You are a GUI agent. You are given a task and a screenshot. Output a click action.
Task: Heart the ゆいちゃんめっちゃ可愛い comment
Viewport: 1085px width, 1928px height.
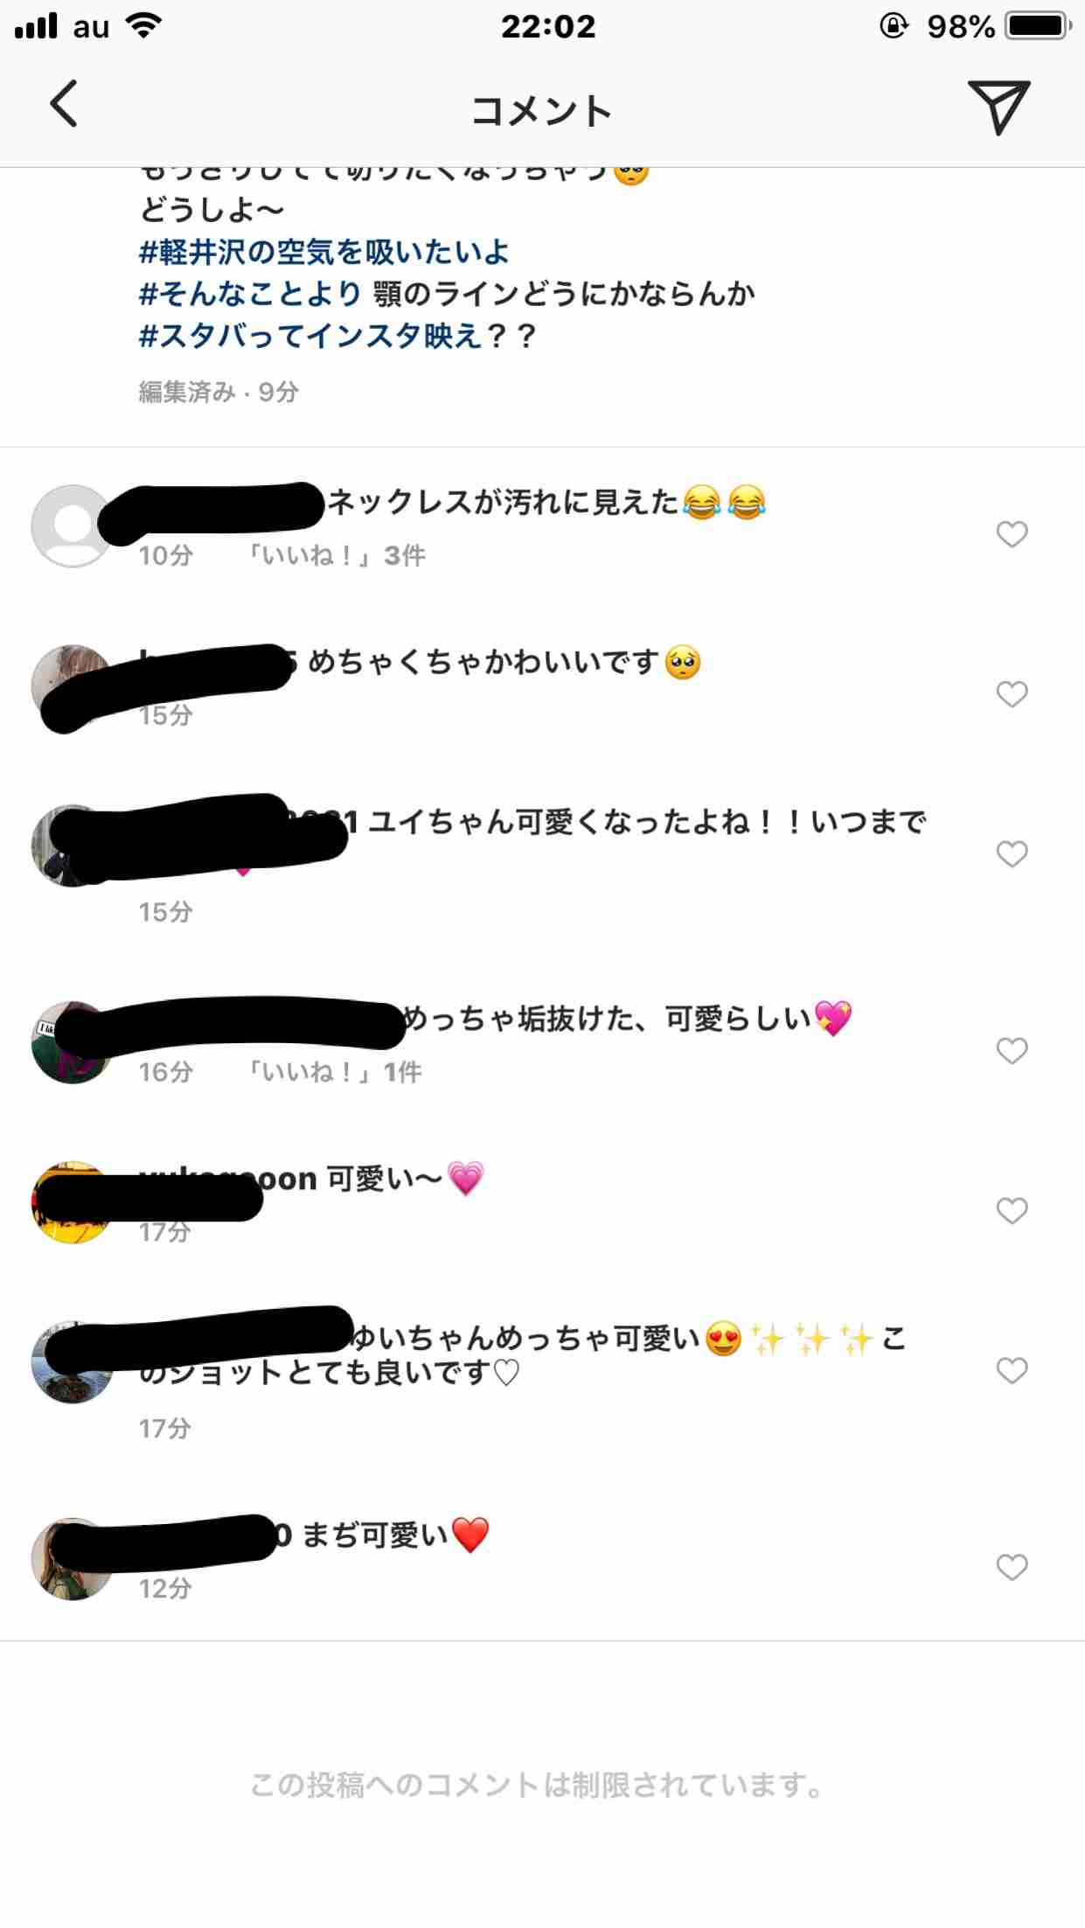point(1012,1370)
